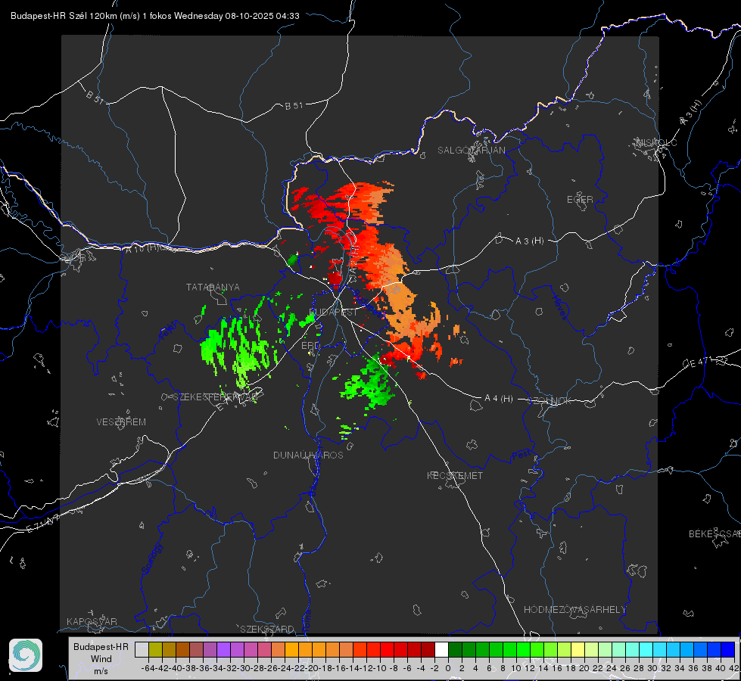Click the KAPOSVÁR city label
Screen dimensions: 741x681
click(x=92, y=621)
